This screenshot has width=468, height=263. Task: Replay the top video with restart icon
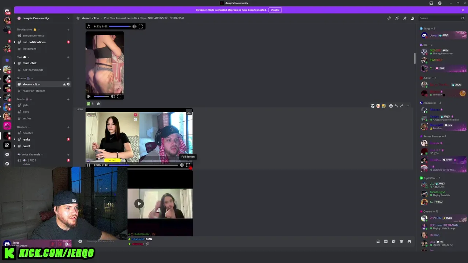pyautogui.click(x=89, y=26)
